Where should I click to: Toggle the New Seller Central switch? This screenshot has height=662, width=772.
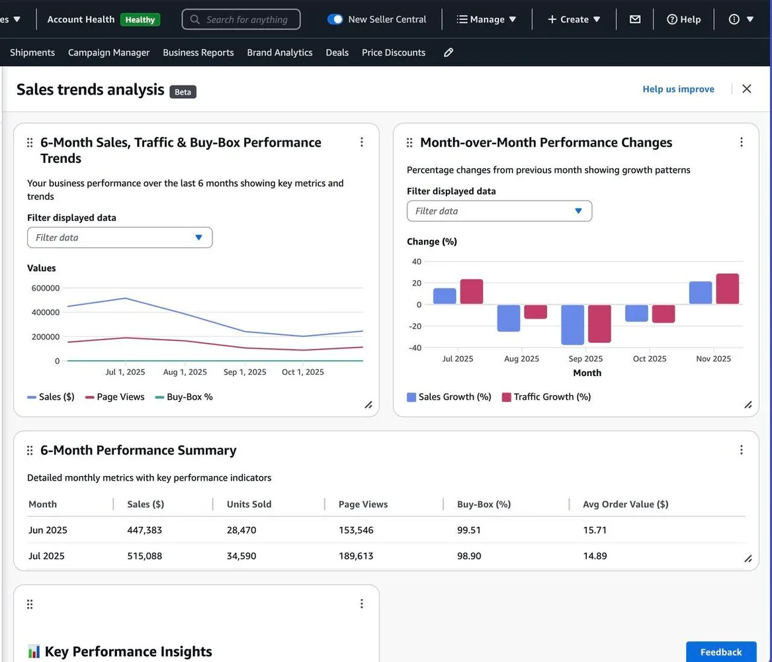(x=335, y=19)
